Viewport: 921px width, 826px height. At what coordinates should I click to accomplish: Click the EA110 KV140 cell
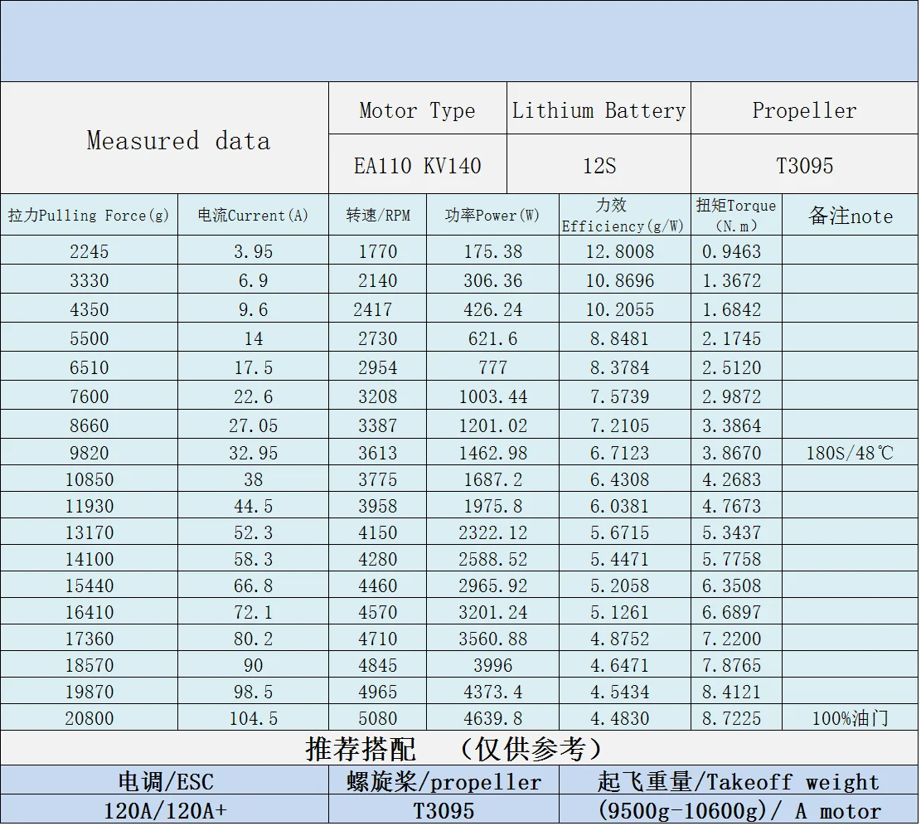418,164
